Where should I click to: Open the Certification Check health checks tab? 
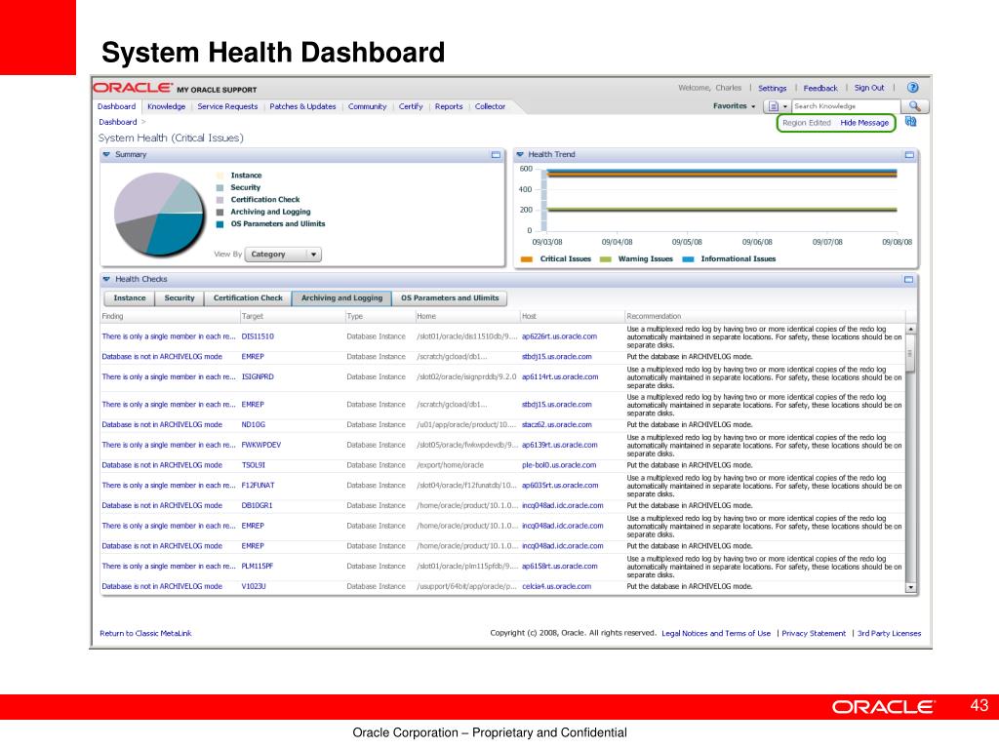248,298
